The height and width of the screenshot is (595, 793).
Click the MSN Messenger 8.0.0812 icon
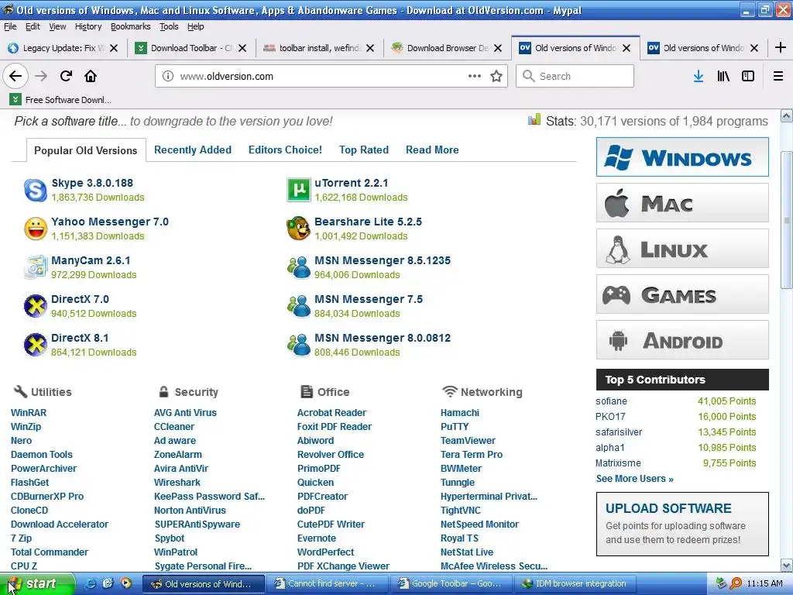pos(298,345)
